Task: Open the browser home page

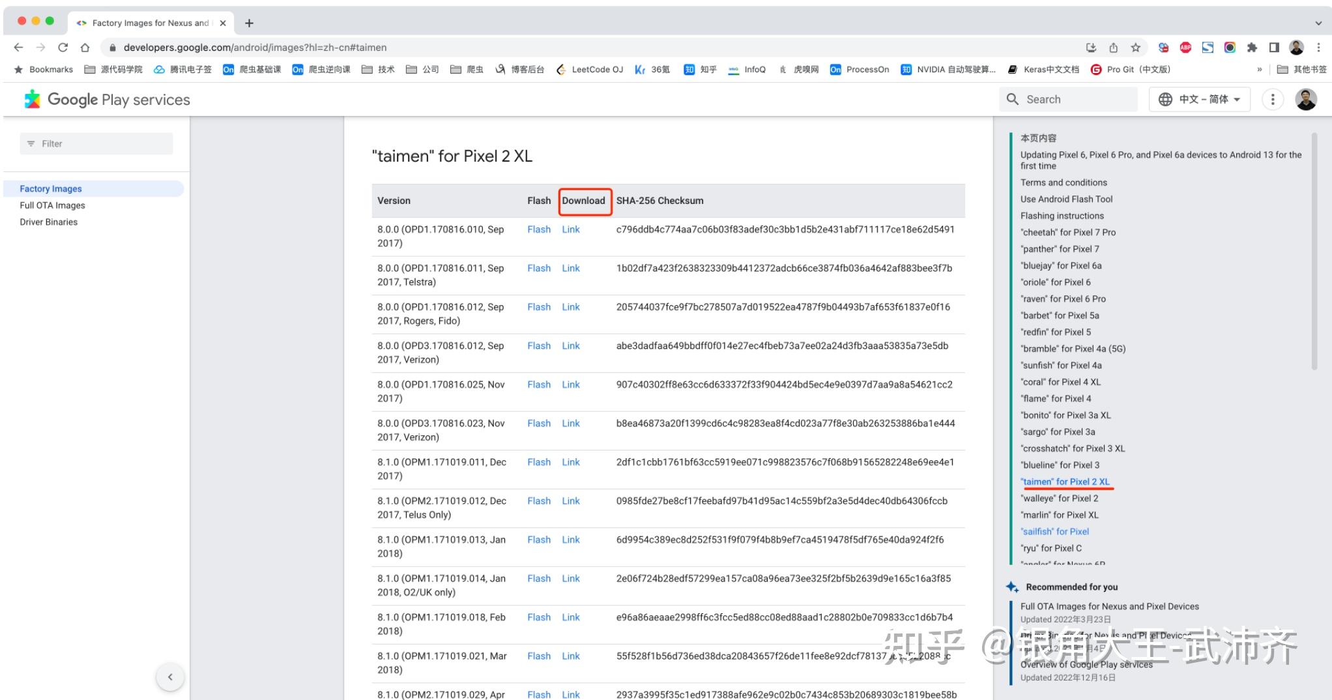Action: click(x=85, y=48)
